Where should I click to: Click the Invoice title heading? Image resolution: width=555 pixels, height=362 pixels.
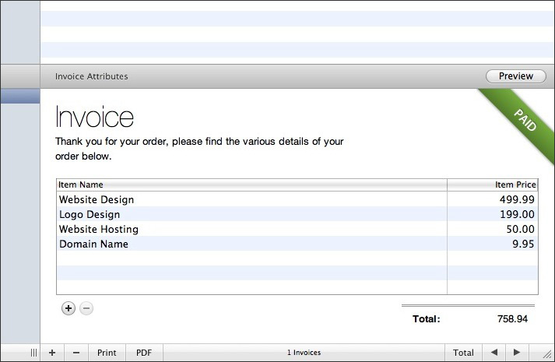pyautogui.click(x=94, y=118)
